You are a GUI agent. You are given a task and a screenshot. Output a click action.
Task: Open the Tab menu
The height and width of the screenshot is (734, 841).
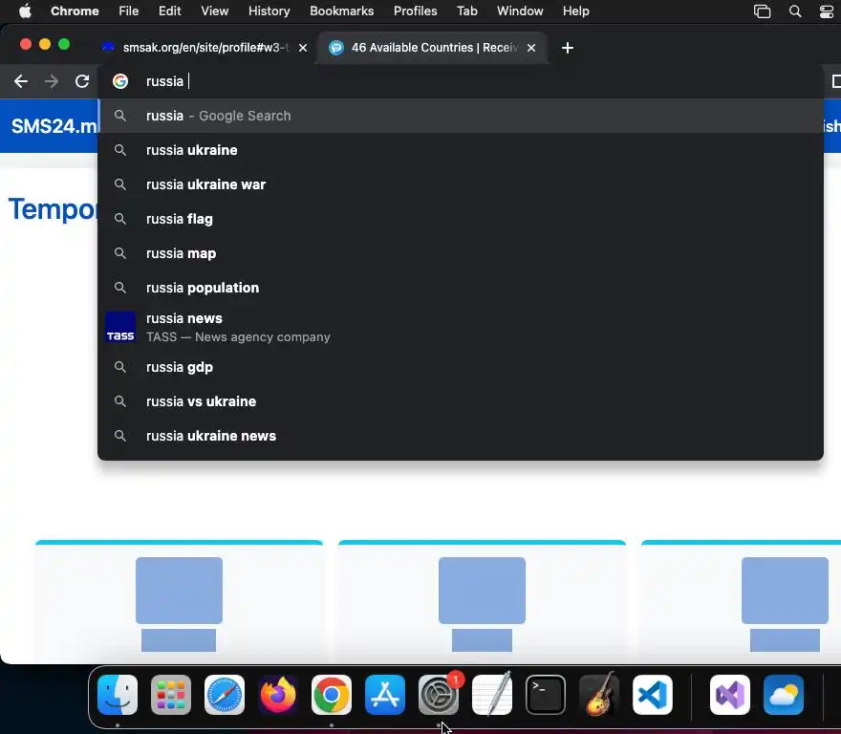pyautogui.click(x=467, y=11)
